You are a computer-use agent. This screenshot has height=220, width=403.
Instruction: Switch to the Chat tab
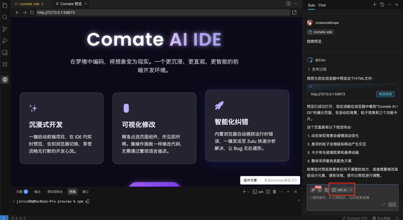(x=322, y=5)
